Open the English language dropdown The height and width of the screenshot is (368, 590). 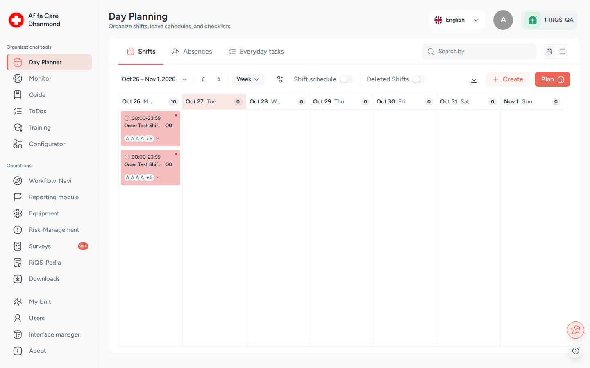click(457, 20)
